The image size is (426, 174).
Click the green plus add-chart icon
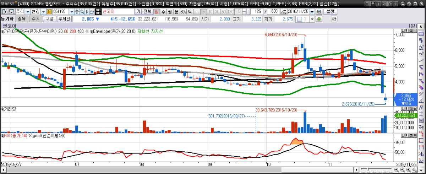[319, 19]
